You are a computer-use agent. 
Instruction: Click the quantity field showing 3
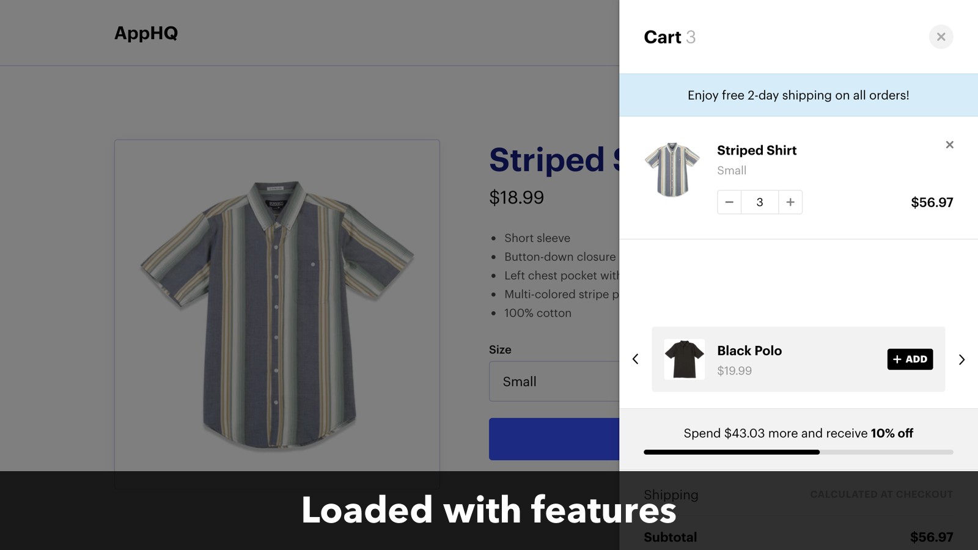(760, 202)
